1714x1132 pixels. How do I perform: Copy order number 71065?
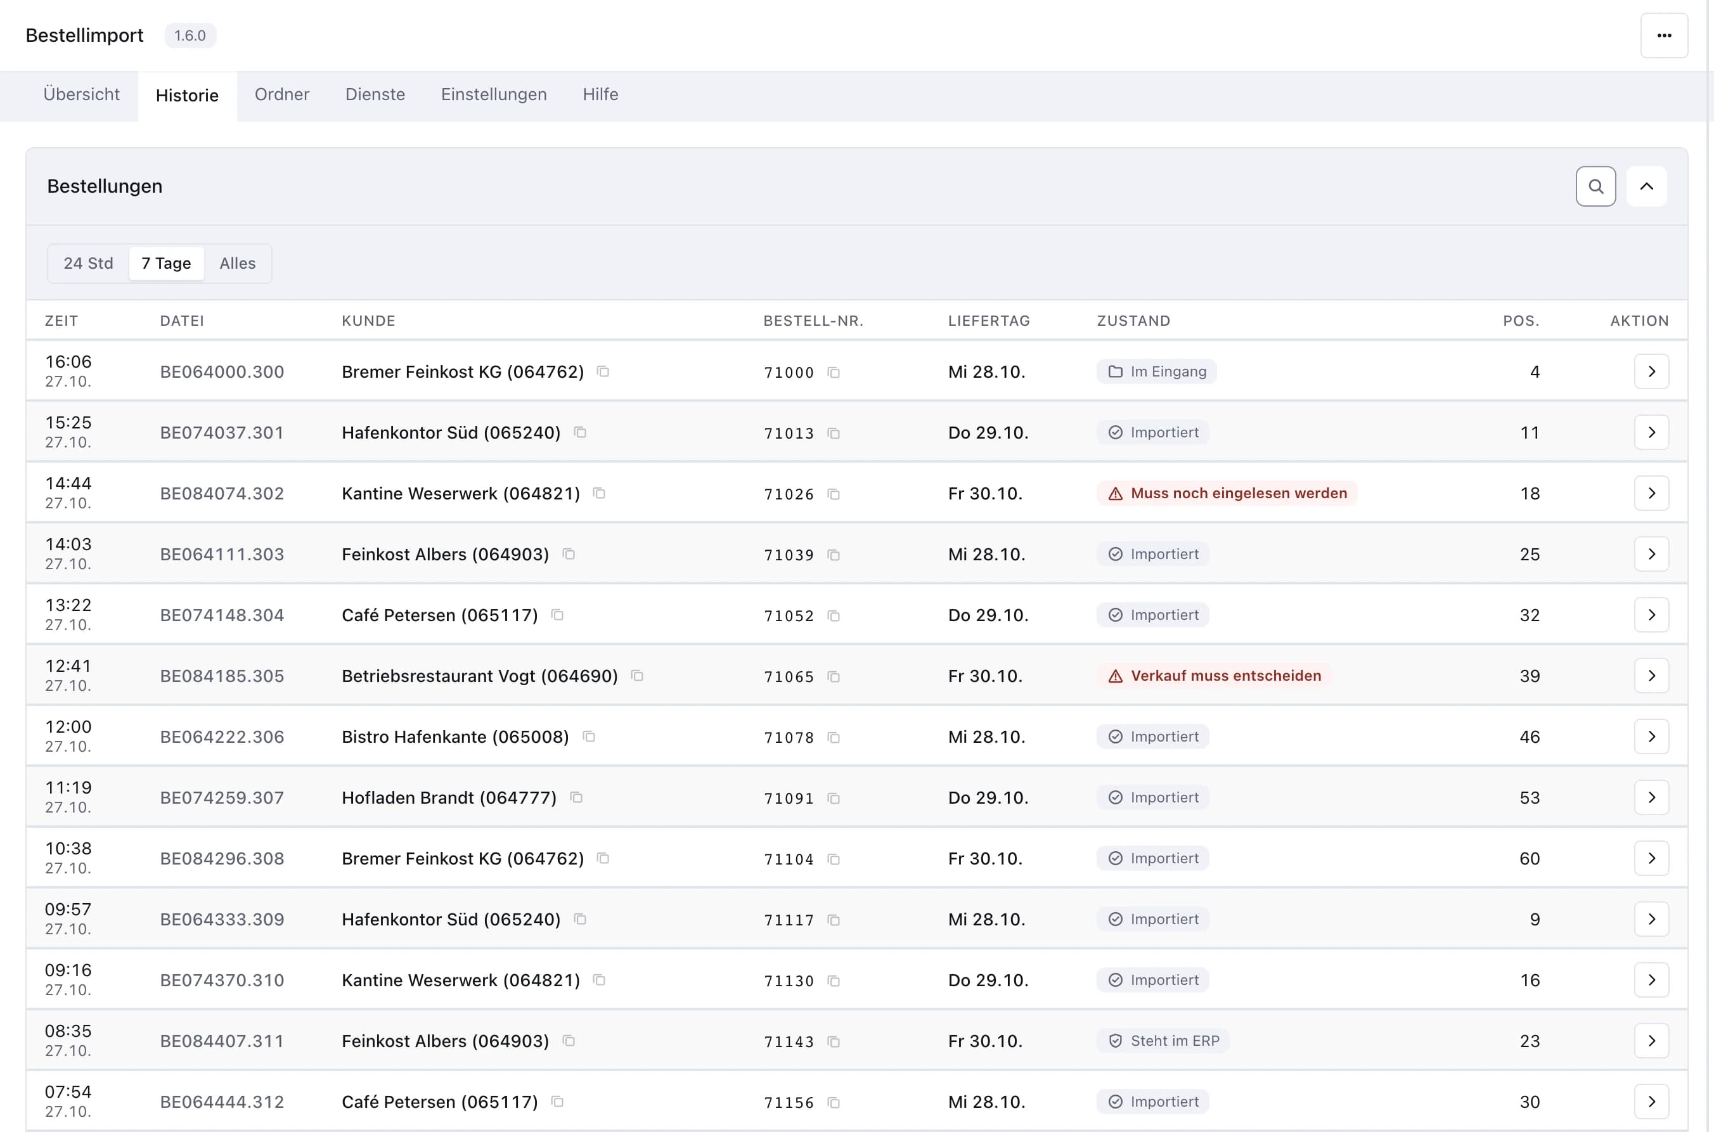[x=833, y=676]
